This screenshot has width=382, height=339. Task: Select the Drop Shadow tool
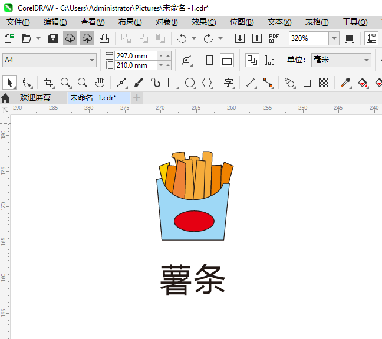click(307, 83)
